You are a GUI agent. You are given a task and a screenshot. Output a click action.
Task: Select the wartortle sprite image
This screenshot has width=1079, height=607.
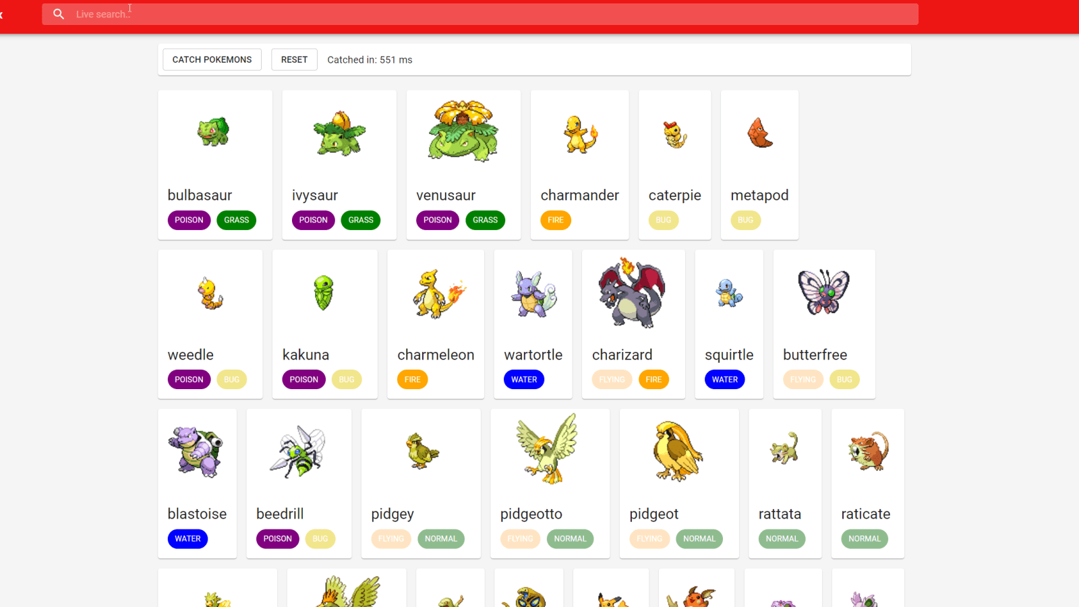(533, 294)
